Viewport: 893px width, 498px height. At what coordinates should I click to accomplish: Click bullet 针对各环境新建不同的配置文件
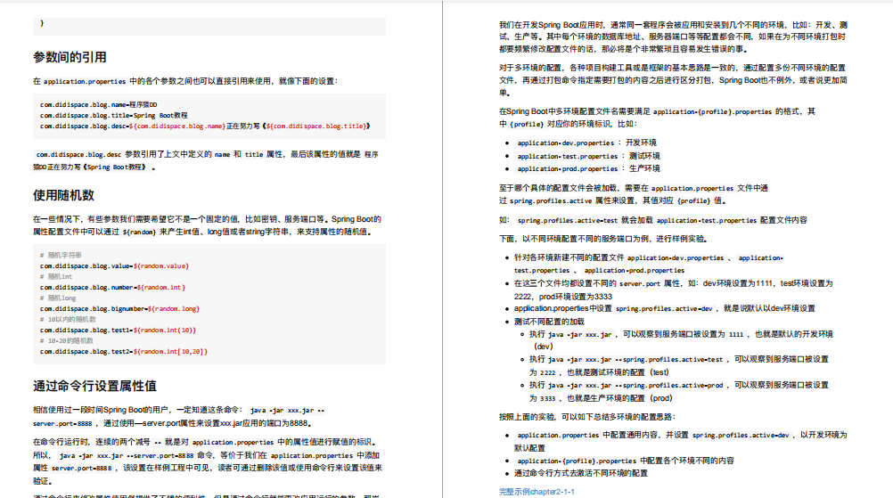[x=649, y=264]
